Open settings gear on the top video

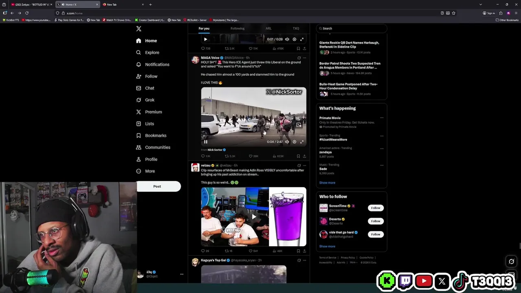pos(294,39)
